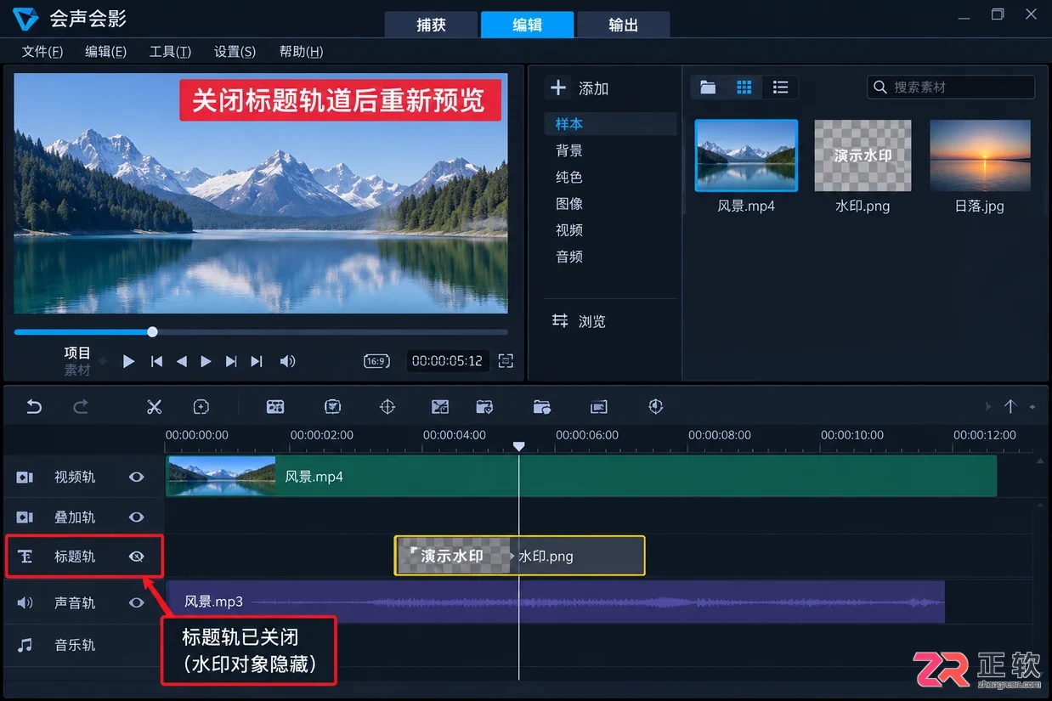Switch preview mode to 素材
Image resolution: width=1052 pixels, height=701 pixels.
pos(77,370)
